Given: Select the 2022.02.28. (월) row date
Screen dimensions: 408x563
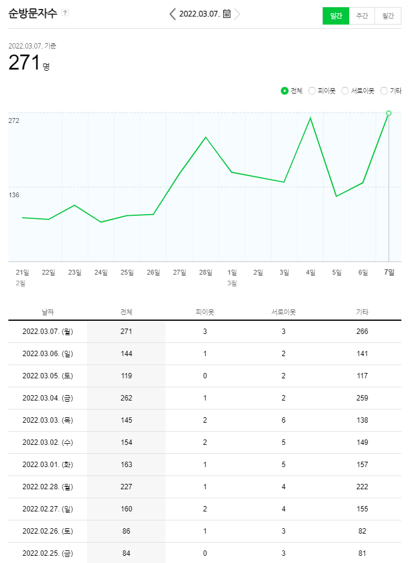Looking at the screenshot, I should coord(48,487).
